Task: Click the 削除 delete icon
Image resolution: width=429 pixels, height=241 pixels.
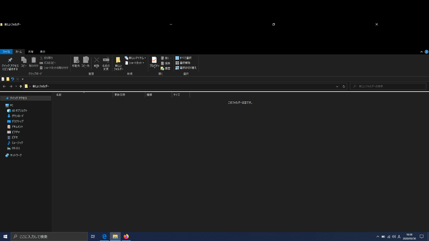Action: pos(97,62)
